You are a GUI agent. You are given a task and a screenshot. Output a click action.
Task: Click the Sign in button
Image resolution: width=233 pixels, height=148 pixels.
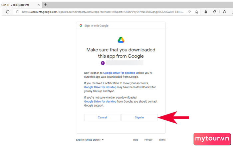coord(139,117)
